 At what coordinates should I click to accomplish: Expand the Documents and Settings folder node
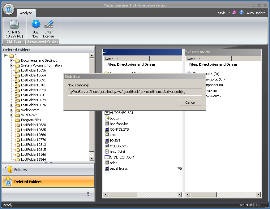click(x=11, y=60)
